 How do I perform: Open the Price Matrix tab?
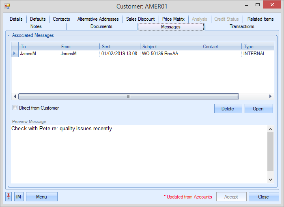(x=173, y=19)
